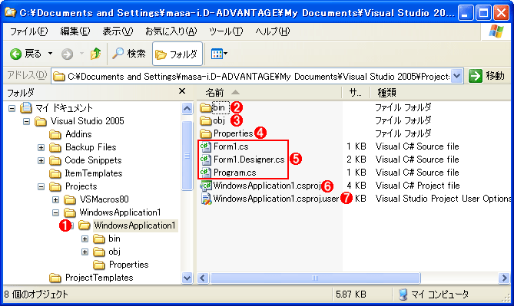This screenshot has height=306, width=514.
Task: Click the VSMacros80 folder icon
Action: click(70, 199)
